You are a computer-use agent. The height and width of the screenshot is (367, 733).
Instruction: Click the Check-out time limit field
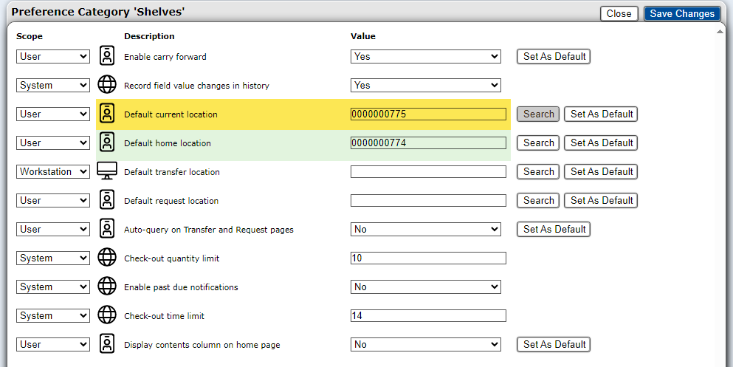(428, 315)
